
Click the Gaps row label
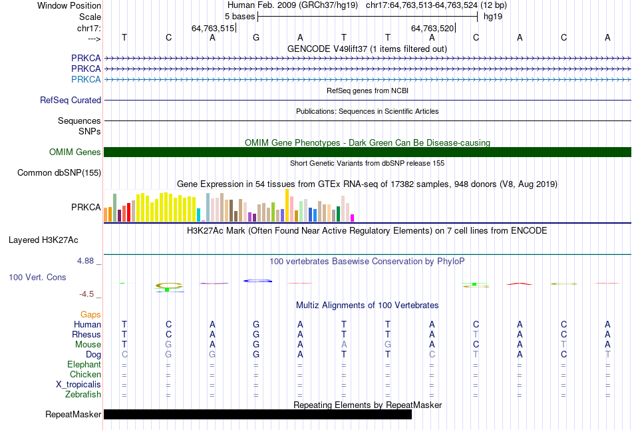(90, 314)
